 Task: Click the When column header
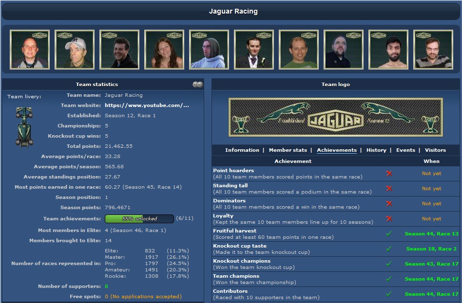(431, 161)
